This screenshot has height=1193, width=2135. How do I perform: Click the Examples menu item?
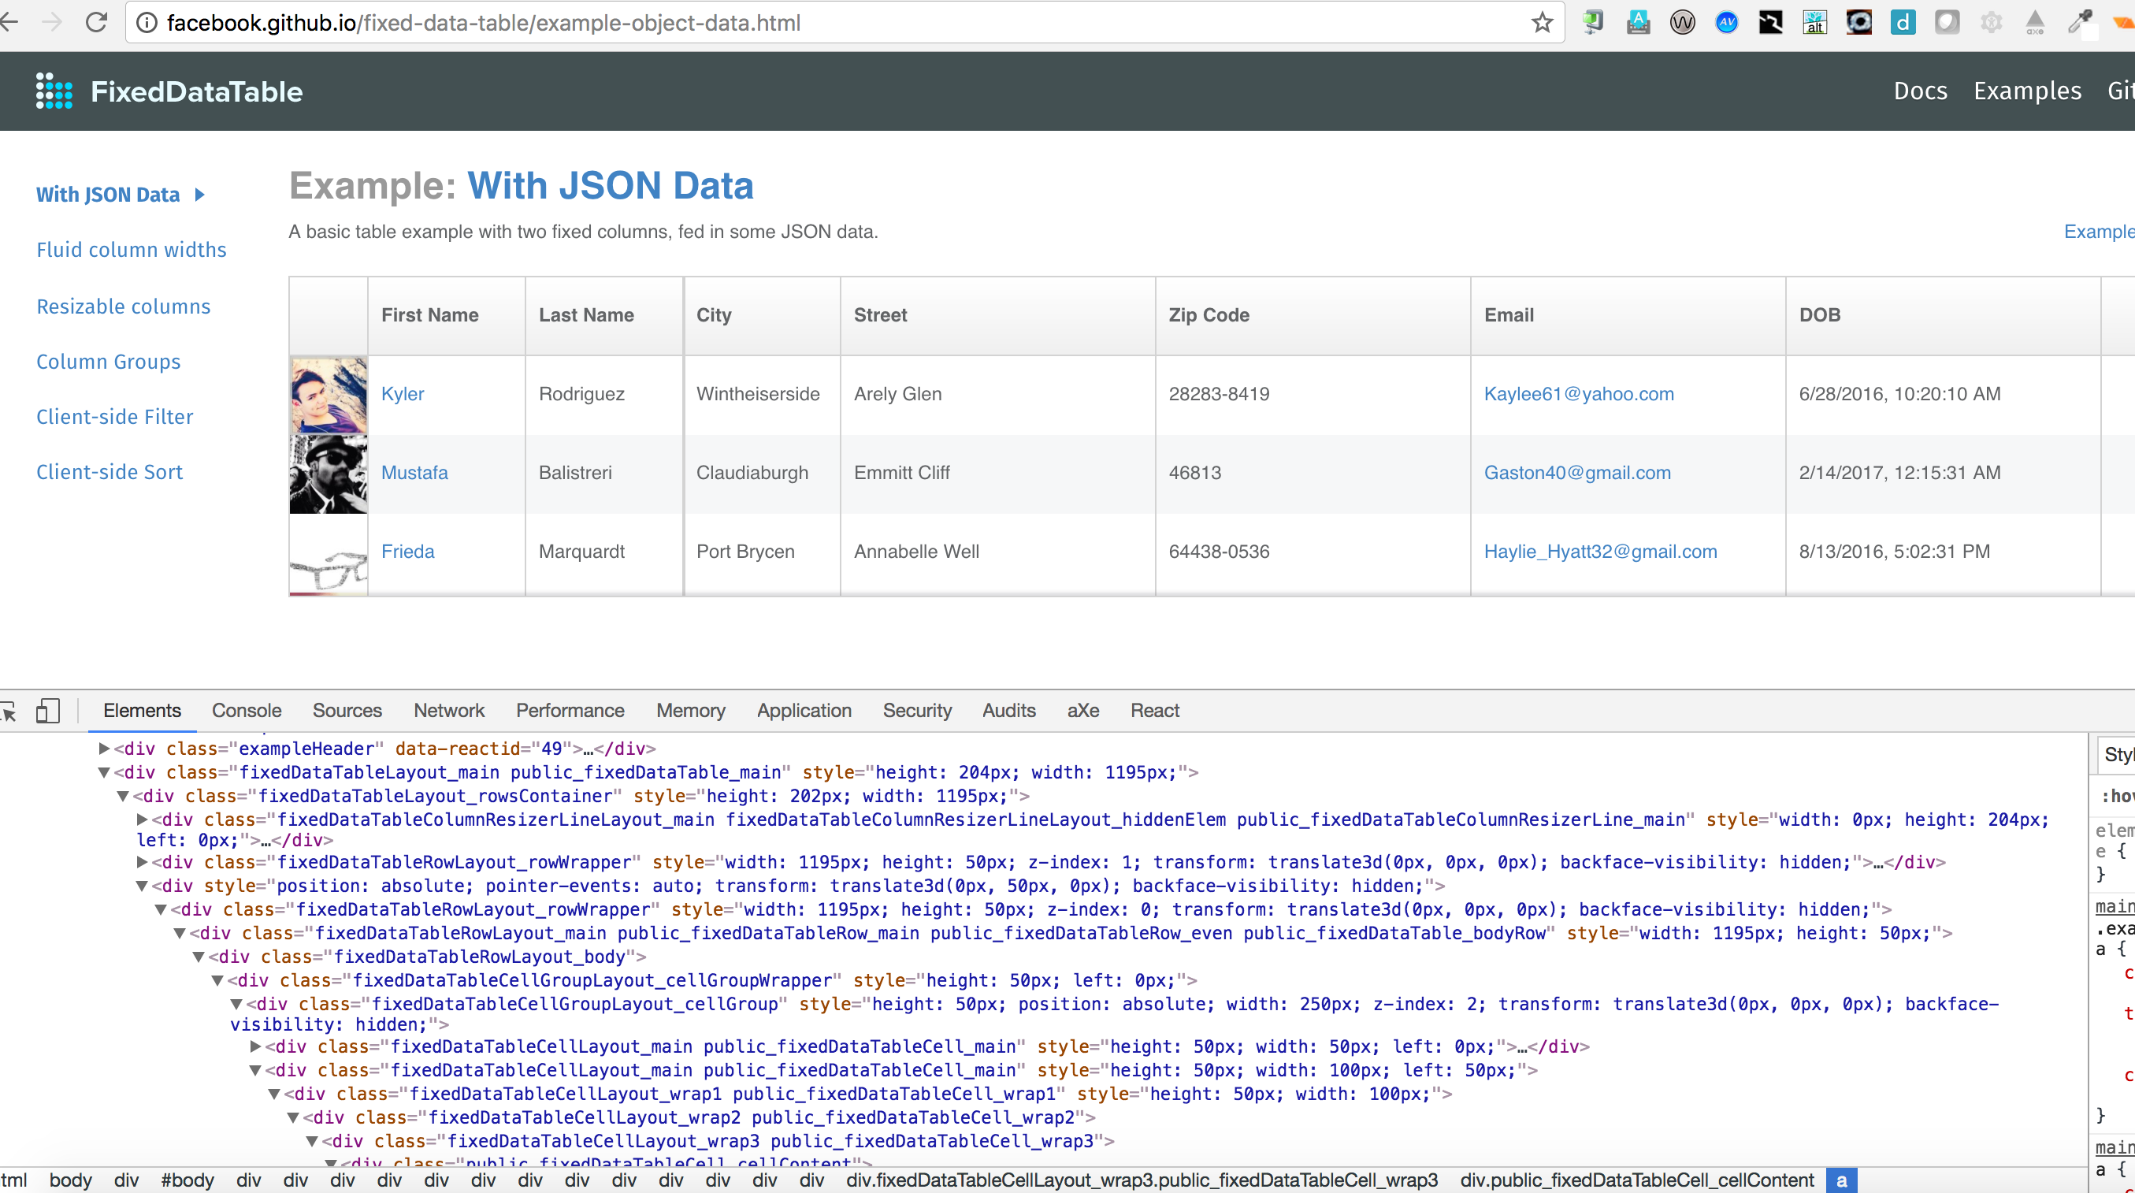(2026, 91)
